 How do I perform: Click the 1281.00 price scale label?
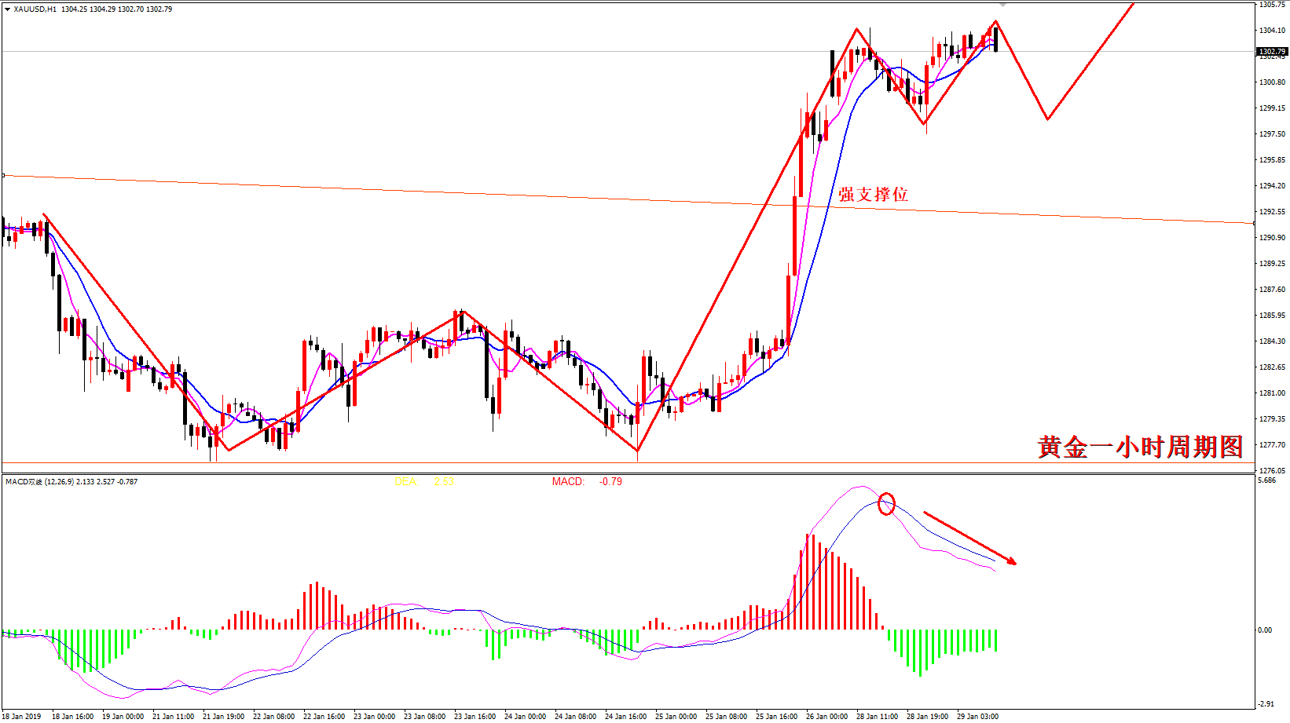click(x=1273, y=393)
